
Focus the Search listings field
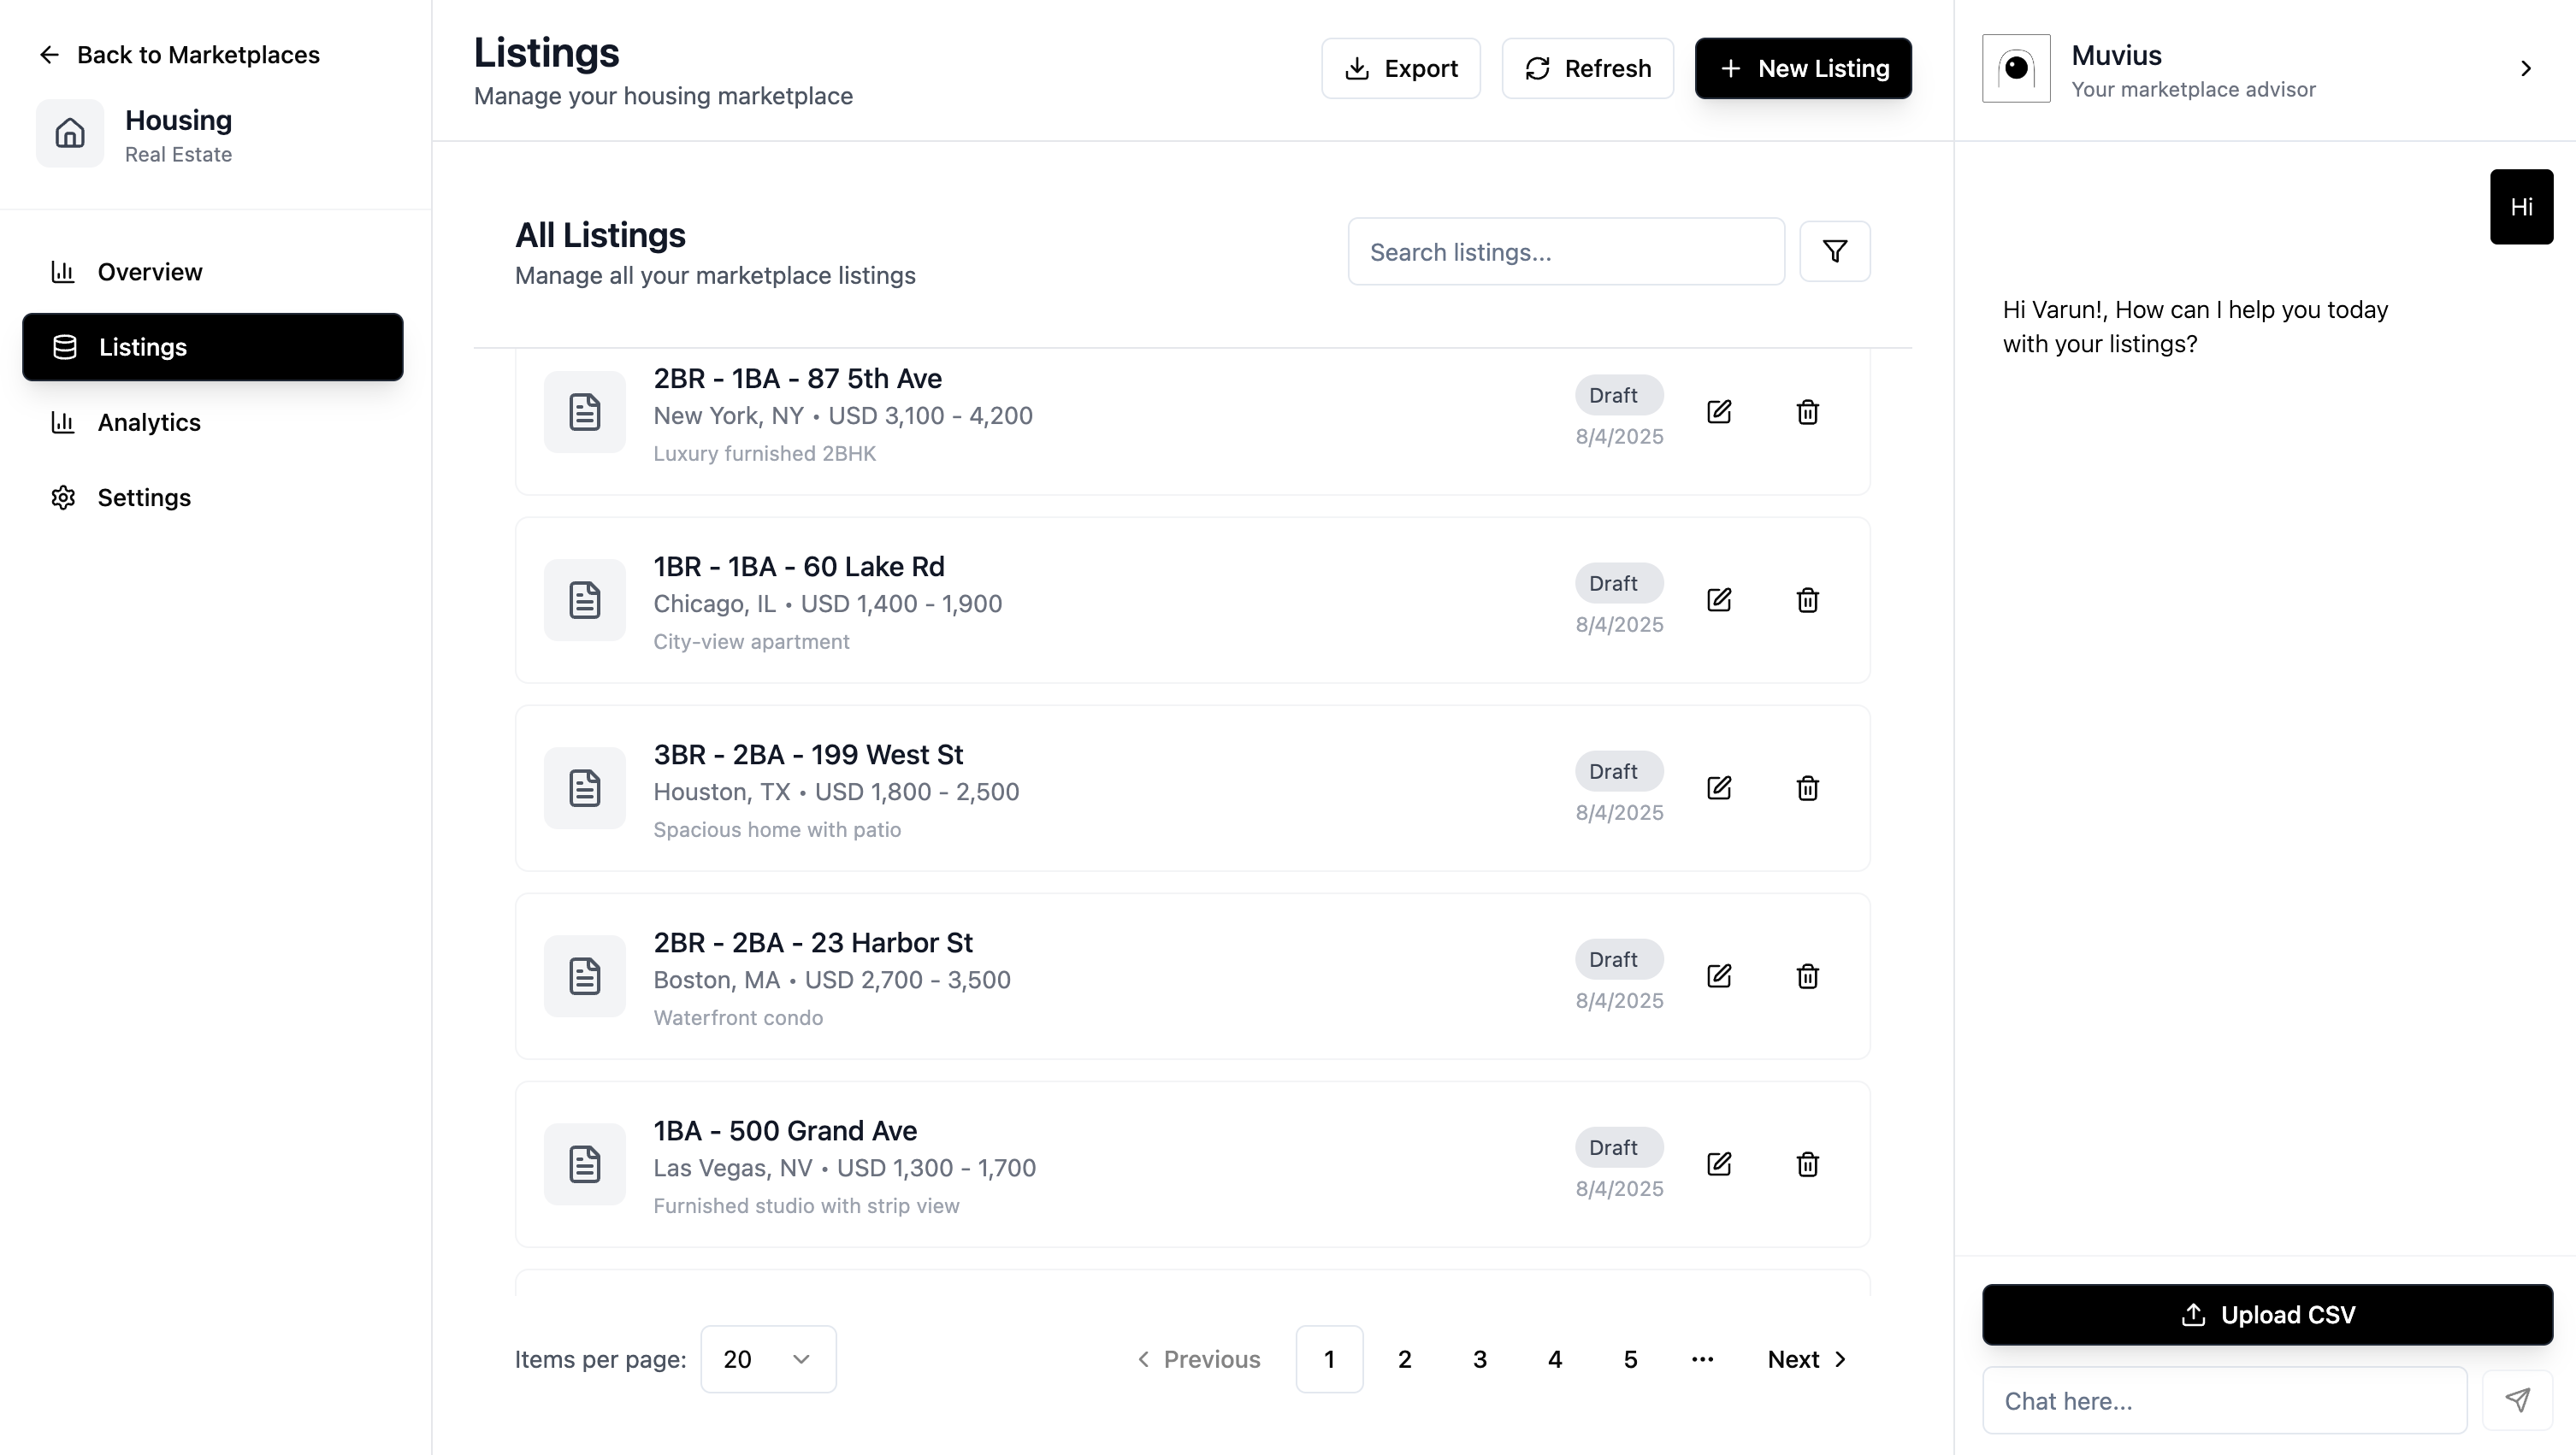[x=1565, y=252]
